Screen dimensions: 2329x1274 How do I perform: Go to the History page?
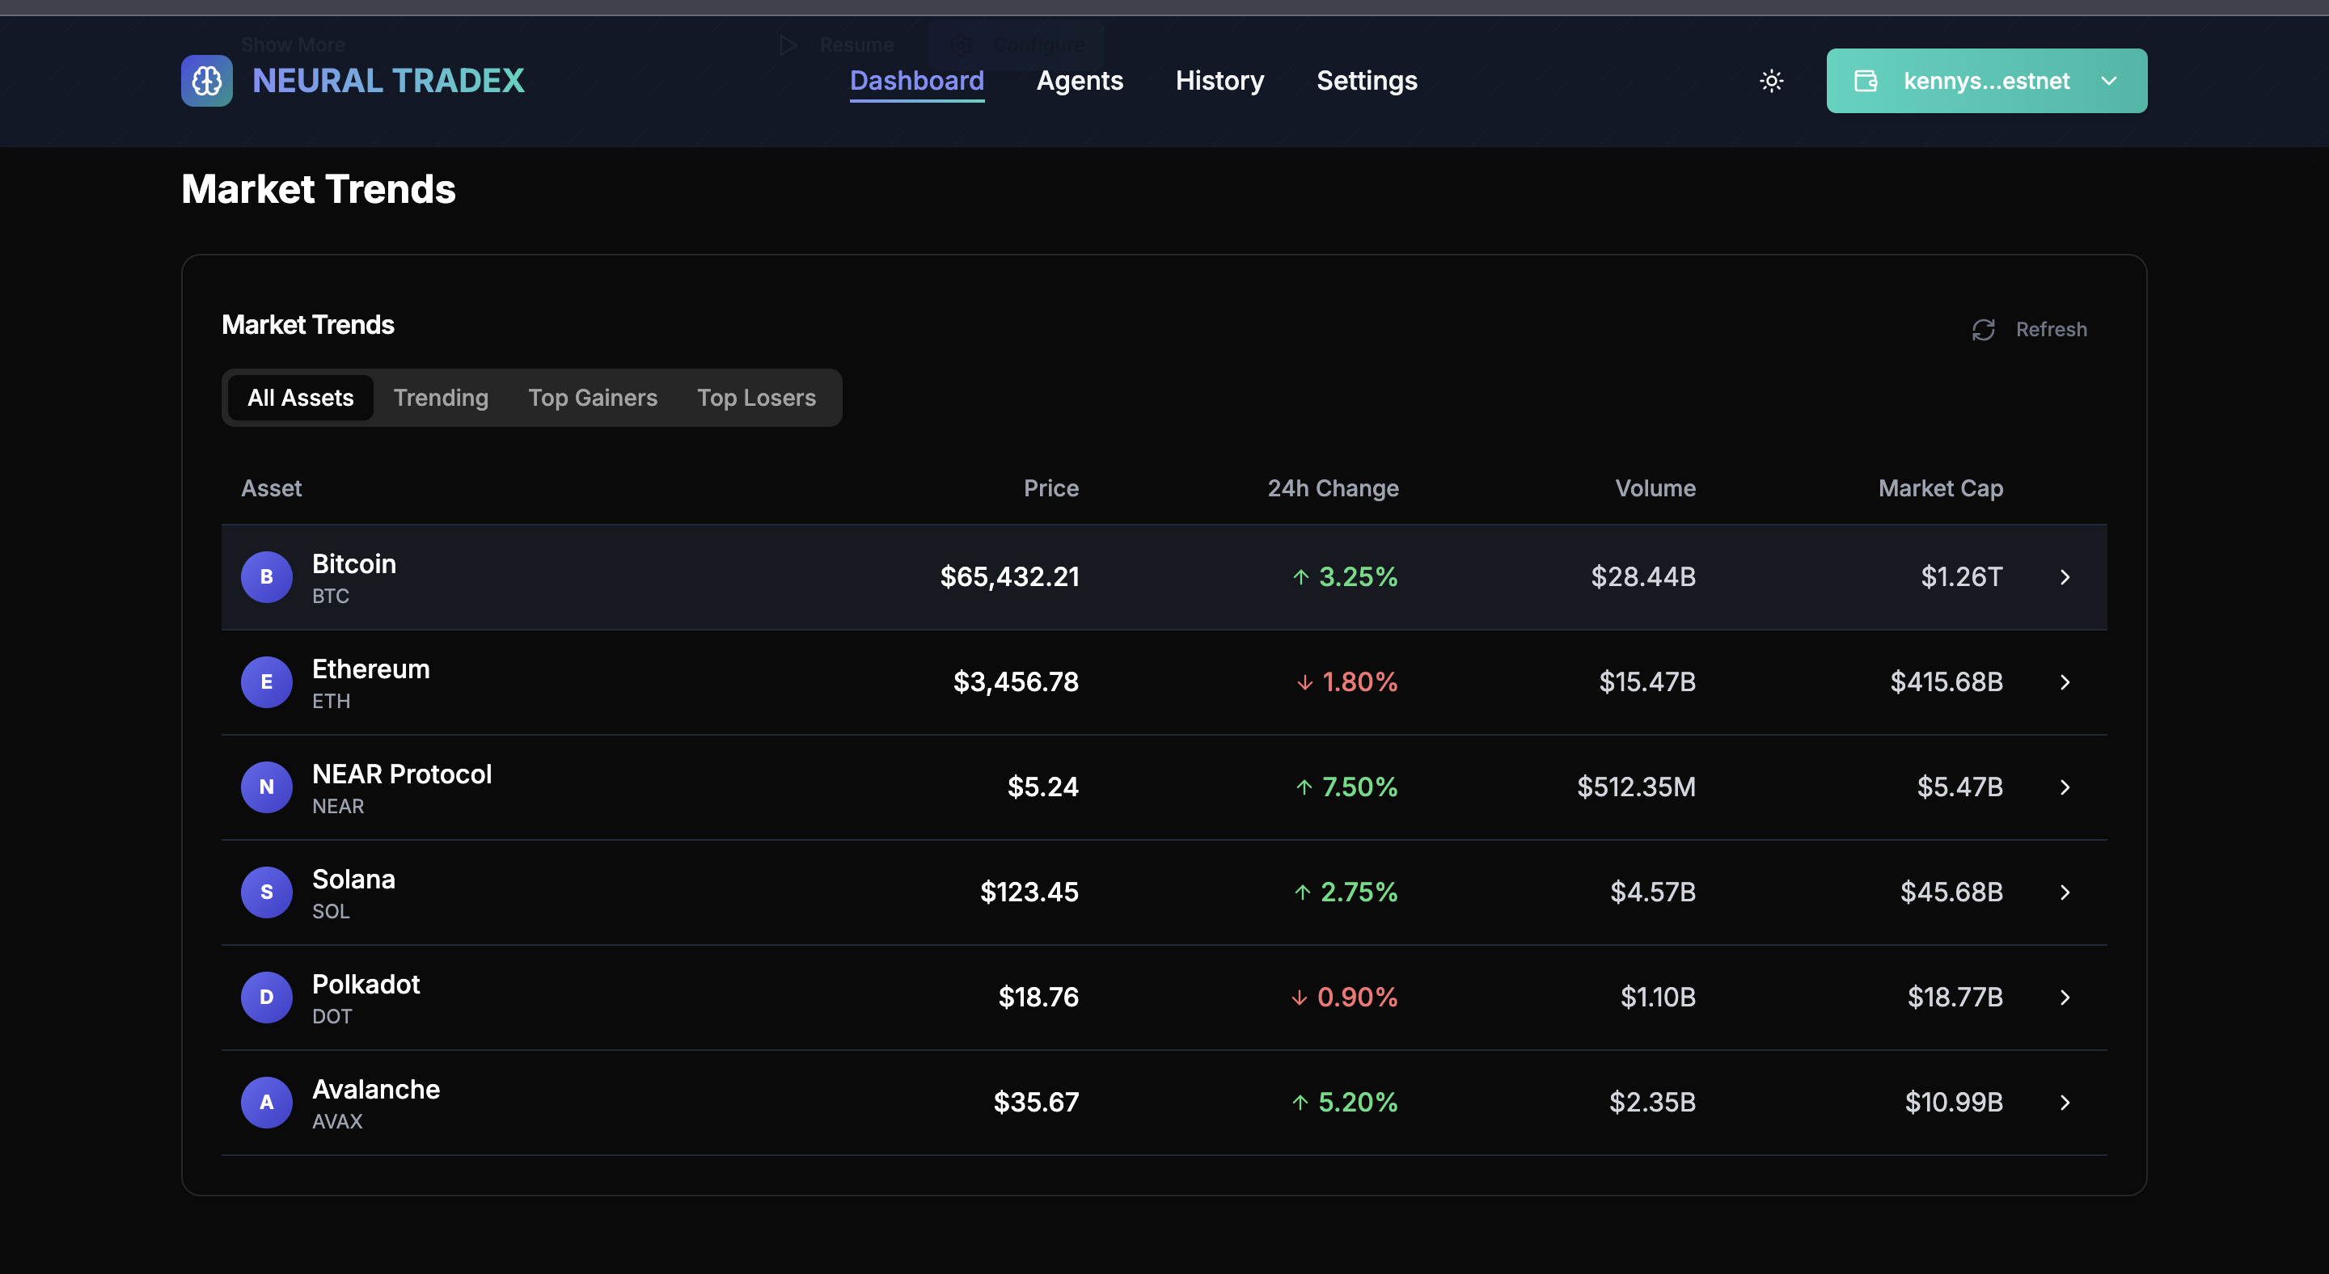[x=1219, y=82]
